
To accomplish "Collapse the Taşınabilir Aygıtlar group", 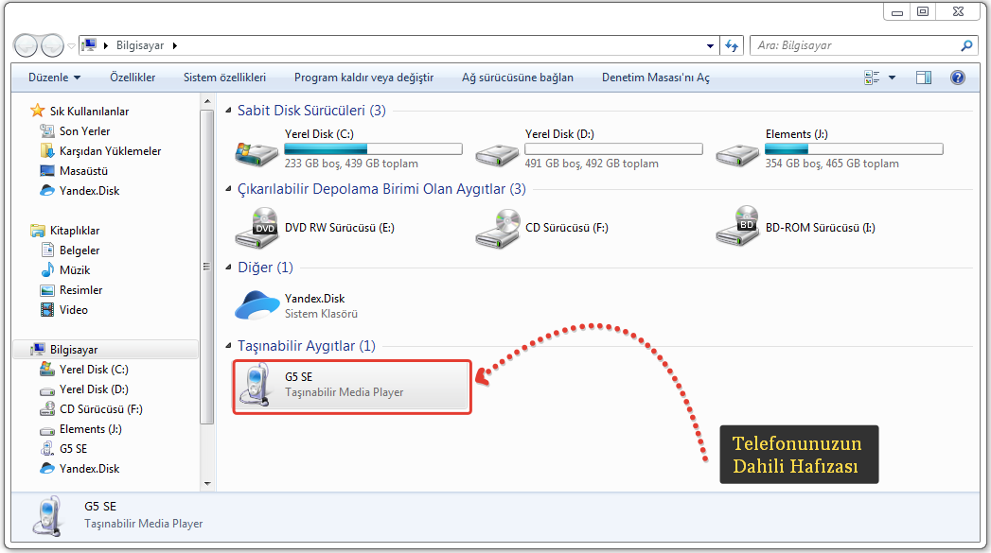I will click(229, 347).
